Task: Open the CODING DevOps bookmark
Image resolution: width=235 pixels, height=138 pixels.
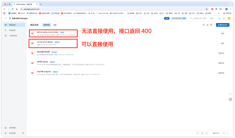Action: pyautogui.click(x=117, y=13)
